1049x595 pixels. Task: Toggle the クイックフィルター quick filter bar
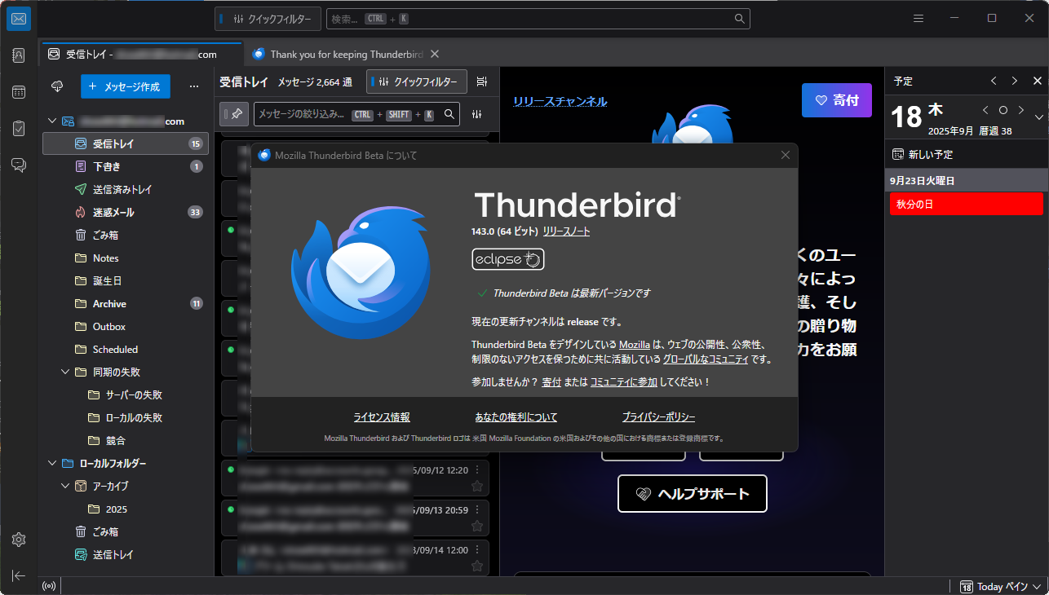click(x=416, y=82)
